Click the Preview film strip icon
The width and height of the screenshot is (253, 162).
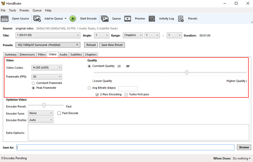pos(128,19)
